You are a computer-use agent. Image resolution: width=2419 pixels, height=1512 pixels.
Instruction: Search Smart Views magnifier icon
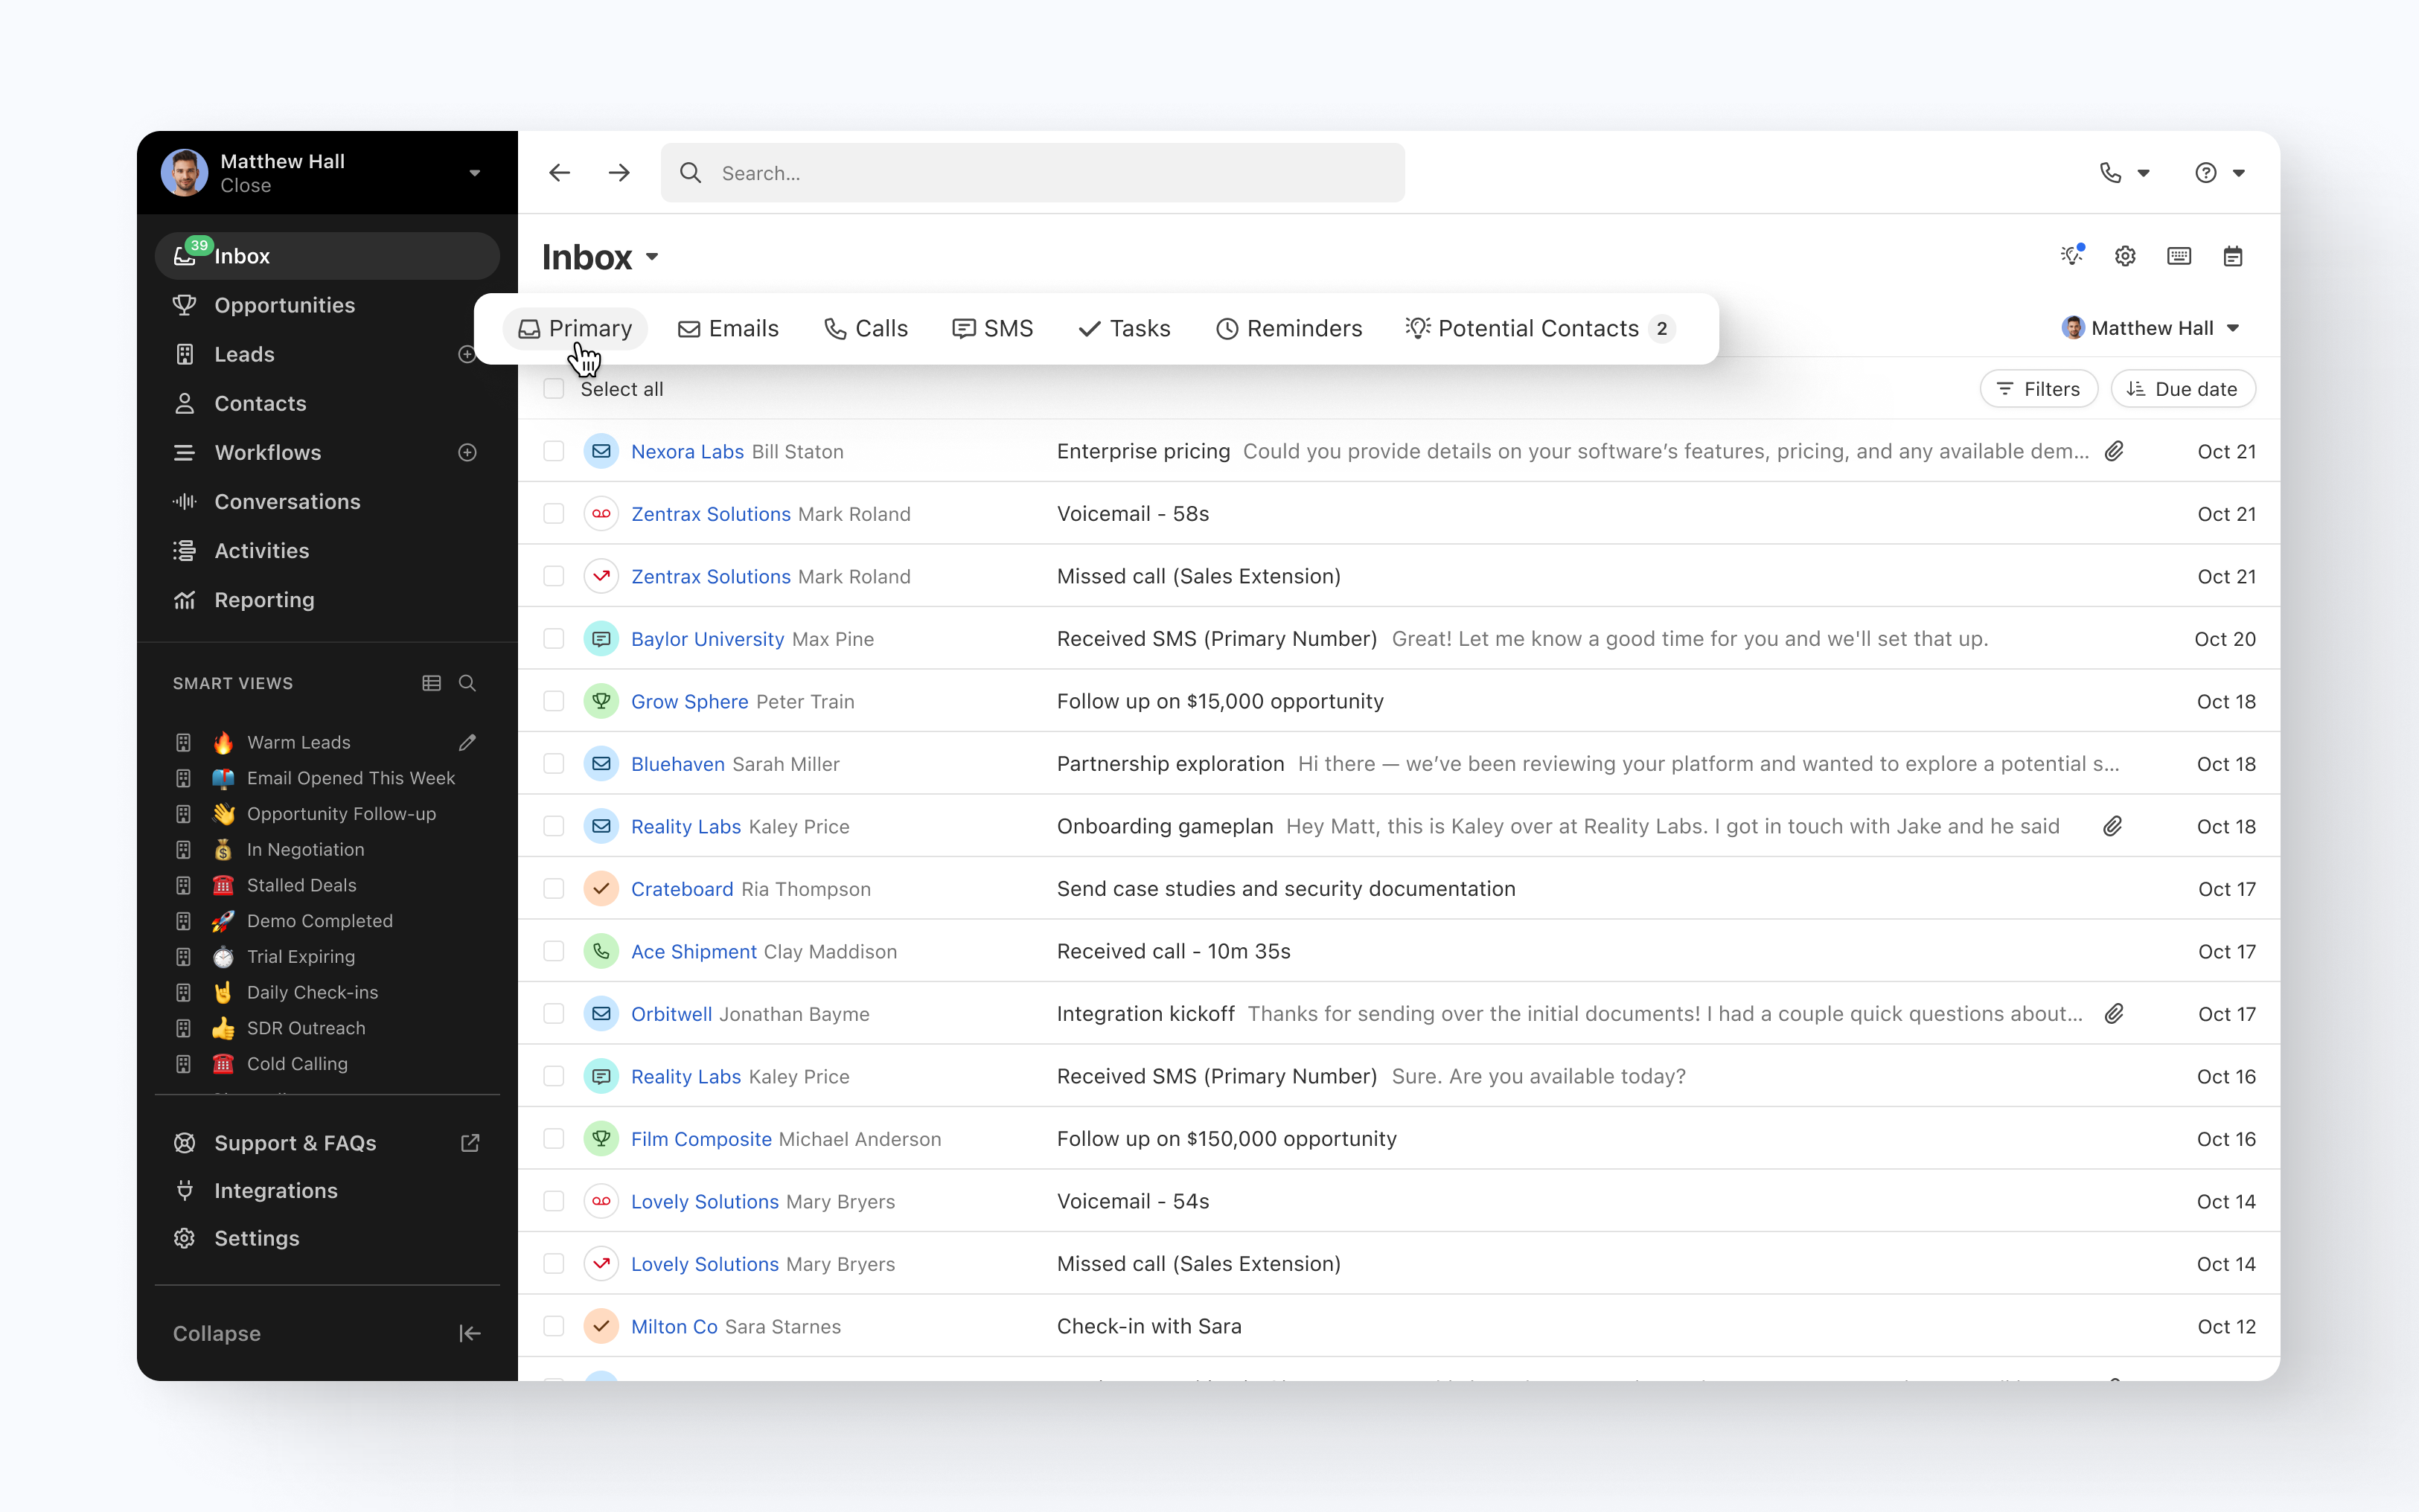point(467,683)
